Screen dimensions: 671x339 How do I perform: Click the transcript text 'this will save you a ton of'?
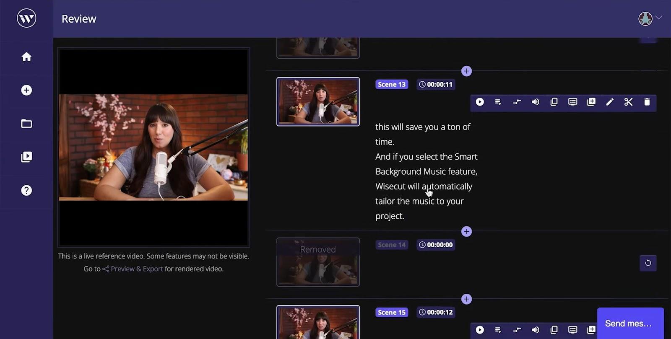pos(423,127)
